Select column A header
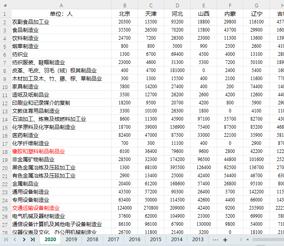Viewport: 284px width, 246px height. click(x=61, y=5)
